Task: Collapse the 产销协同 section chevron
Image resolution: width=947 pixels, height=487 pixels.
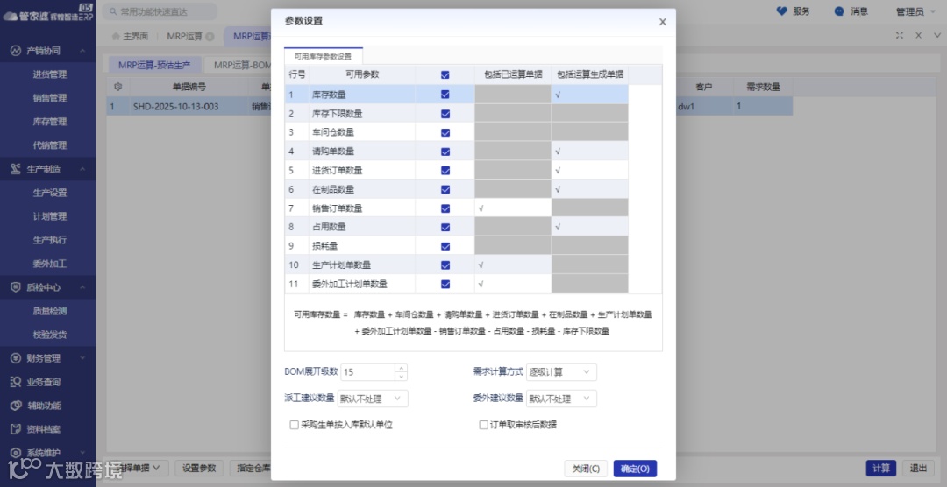Action: click(82, 51)
